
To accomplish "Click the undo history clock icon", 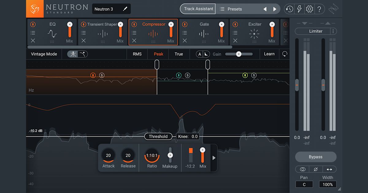I will (x=289, y=9).
